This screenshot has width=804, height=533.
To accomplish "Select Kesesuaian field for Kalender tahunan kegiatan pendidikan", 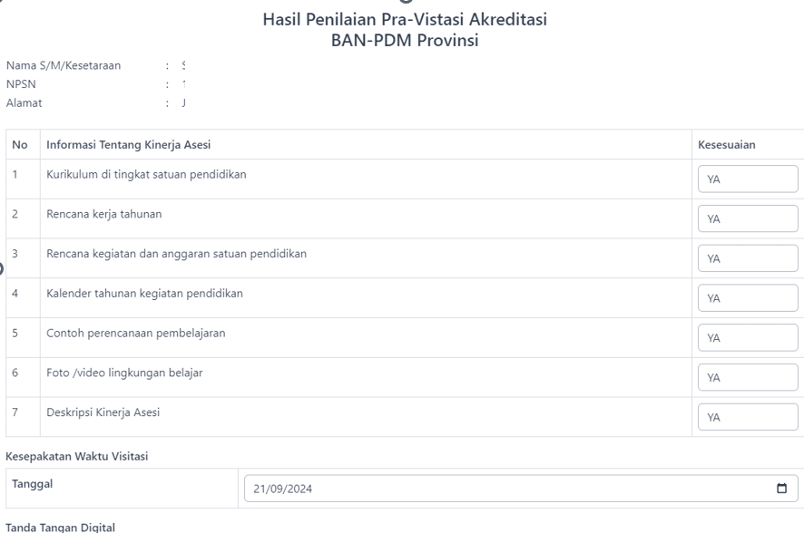I will (747, 298).
